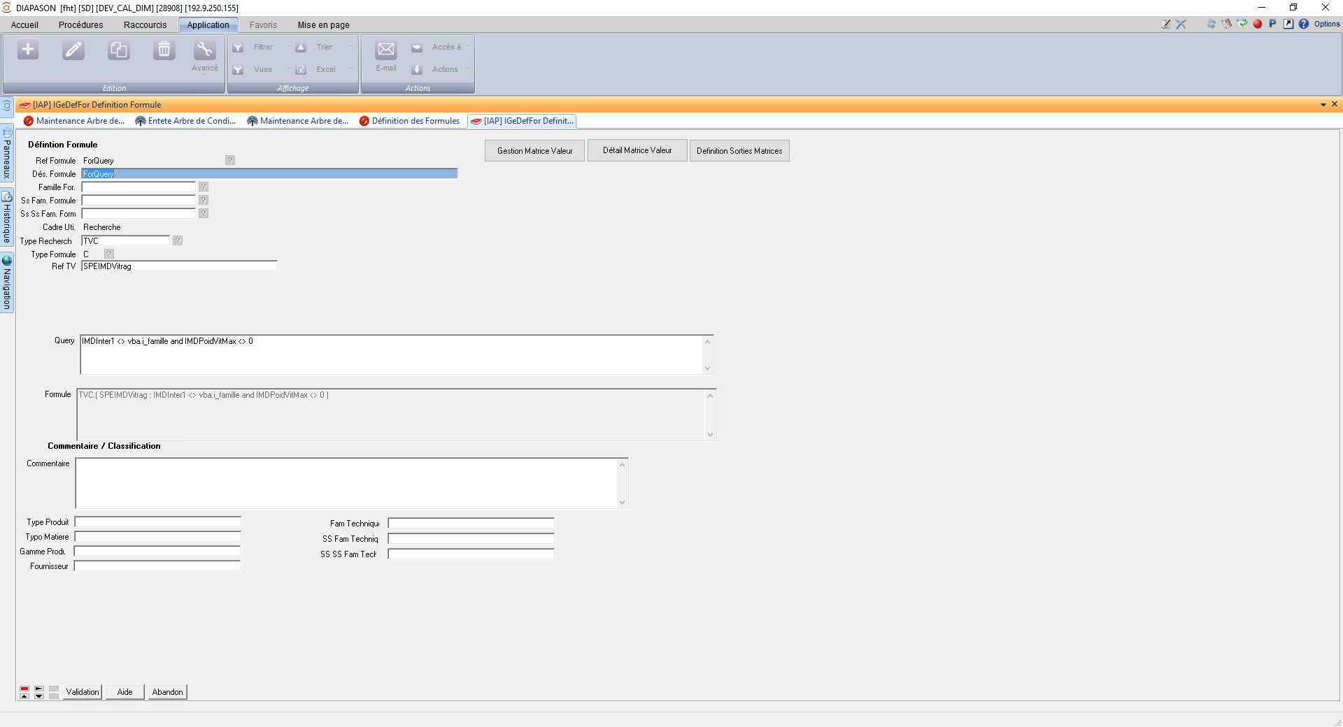Click the red record circle icon
The height and width of the screenshot is (727, 1343).
[1258, 24]
